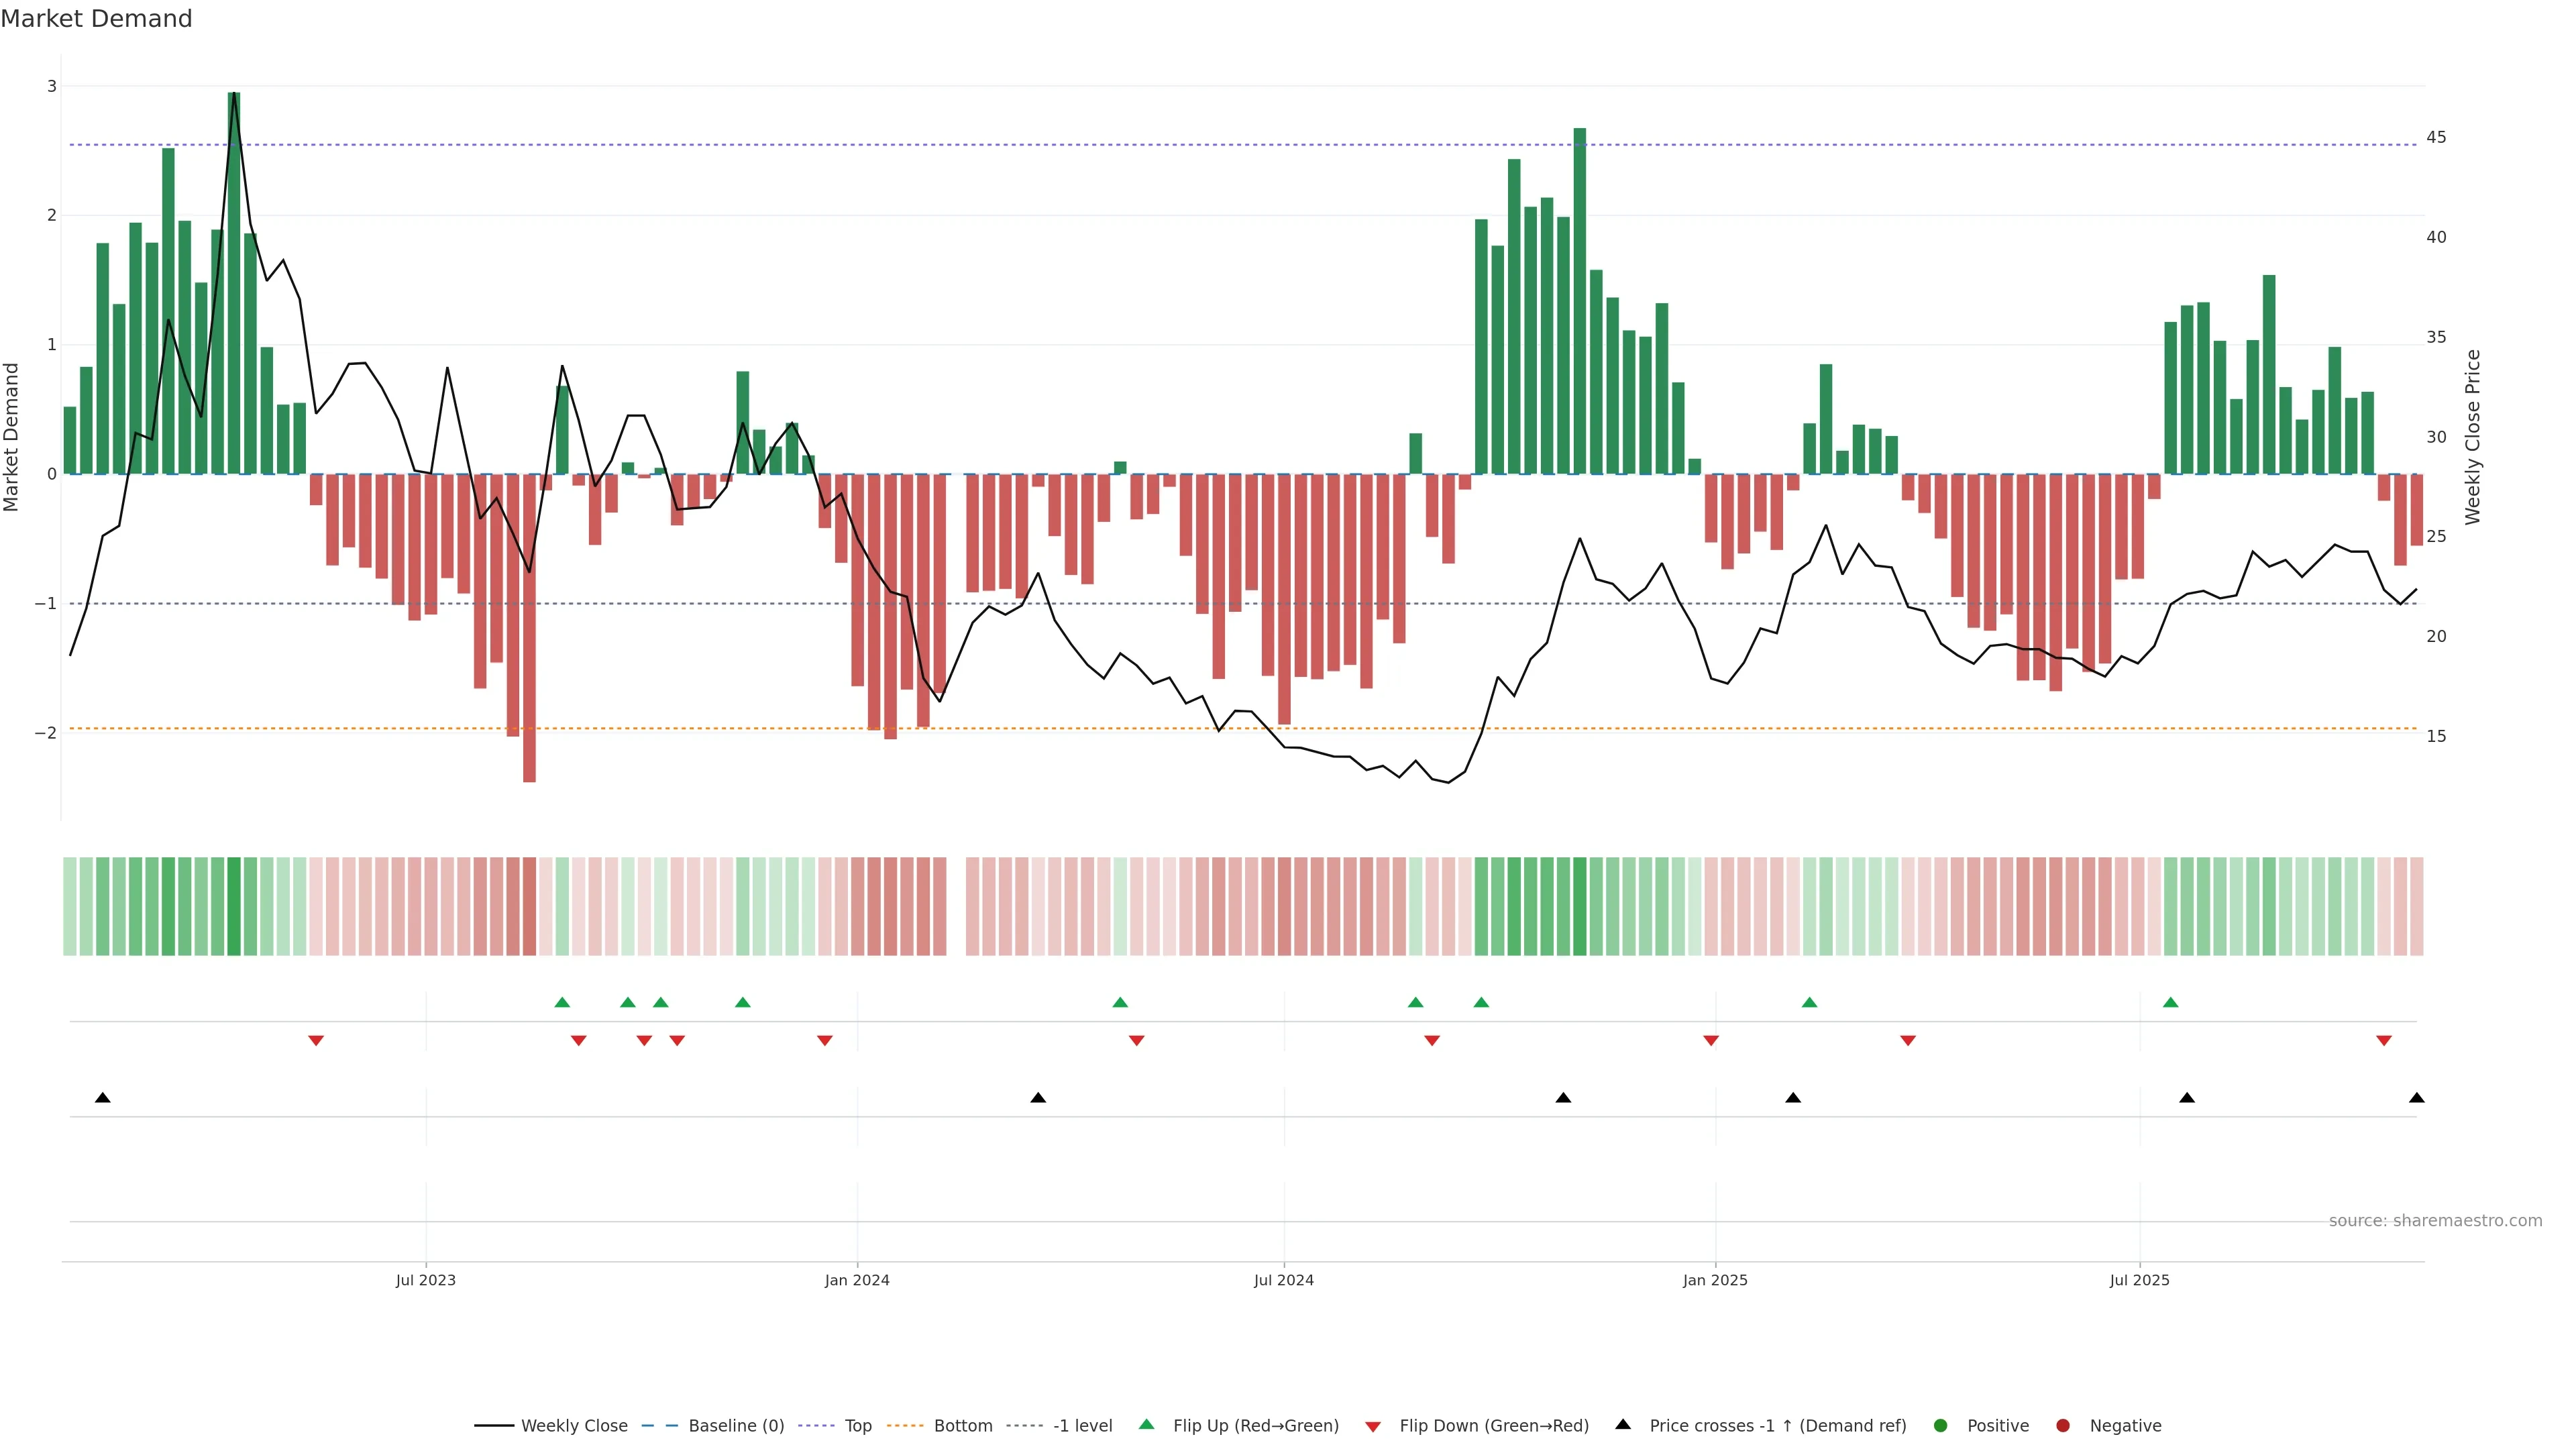The width and height of the screenshot is (2576, 1449).
Task: Click the Weekly Close Price axis title
Action: pos(2473,437)
